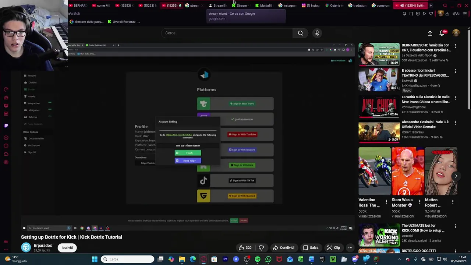
Task: Open more options for Giustizia in Italia video
Action: [455, 98]
